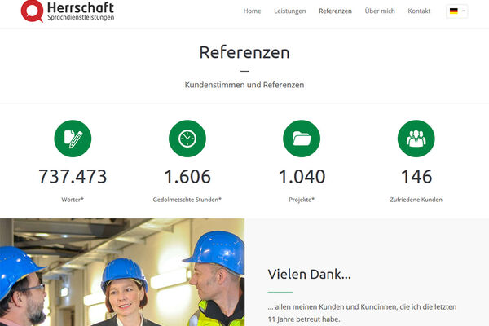
Task: Click the Herrschaft Sprachdienstleistungen brand text
Action: click(x=81, y=11)
